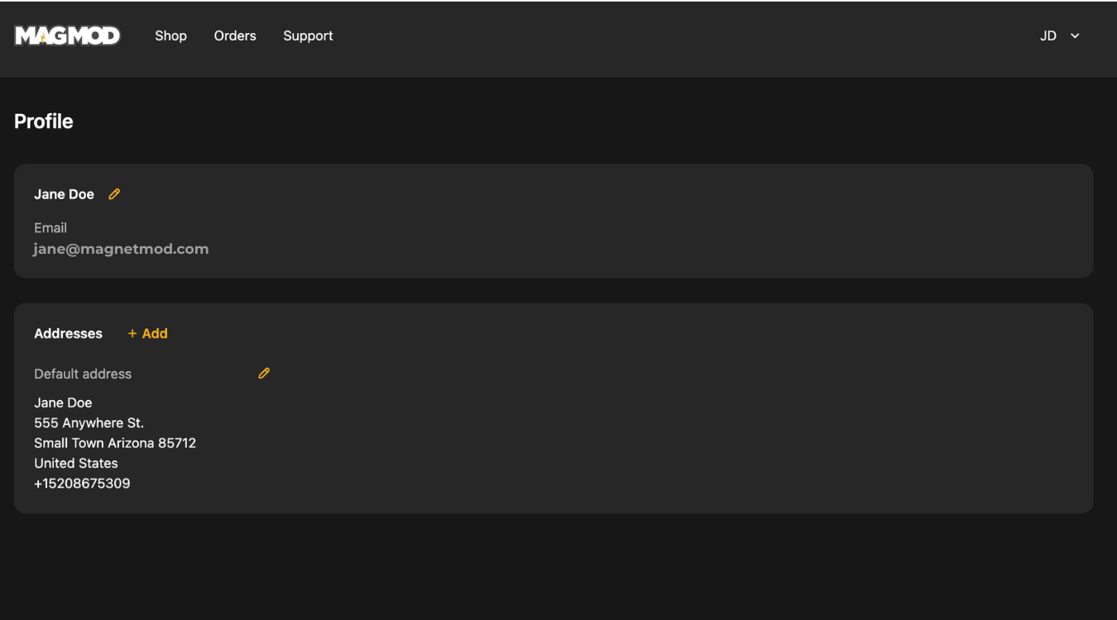The width and height of the screenshot is (1117, 620).
Task: Go to Orders page
Action: click(235, 36)
